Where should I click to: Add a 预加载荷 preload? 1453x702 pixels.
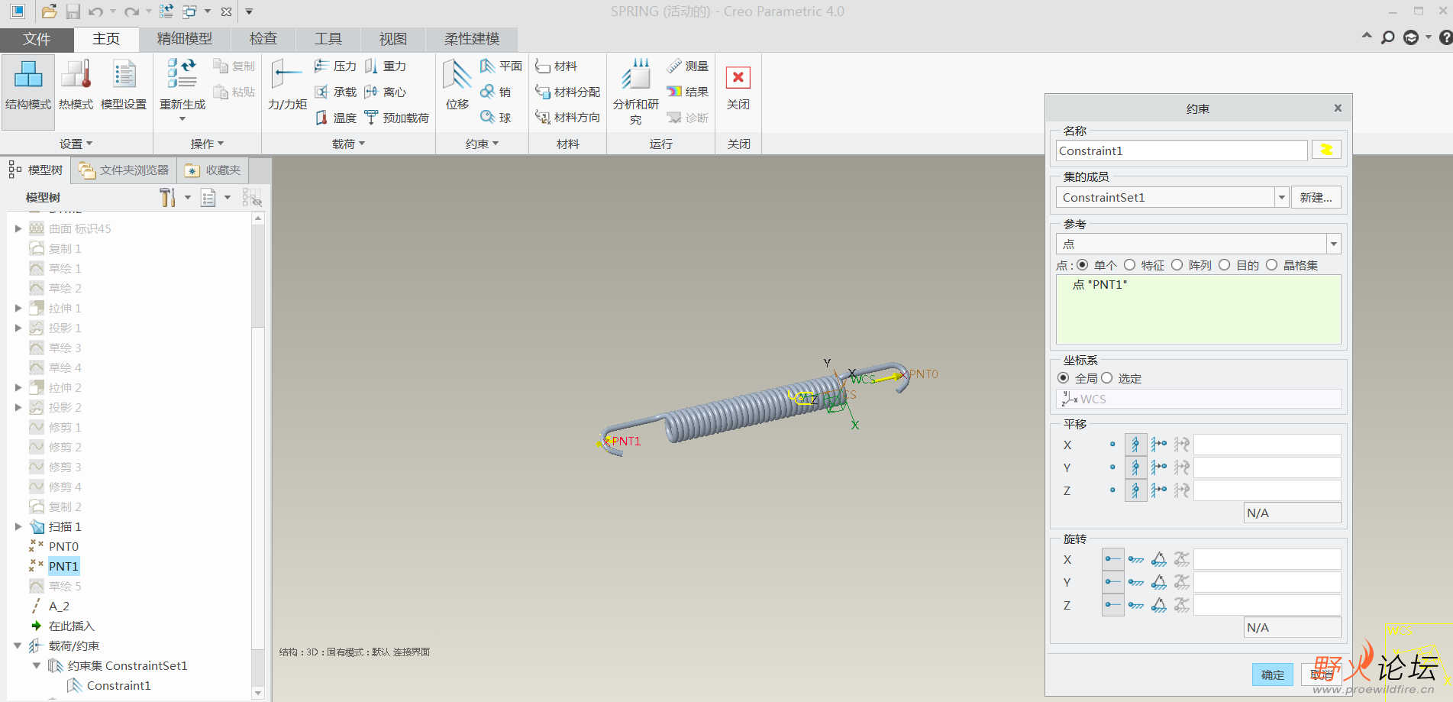pyautogui.click(x=397, y=118)
